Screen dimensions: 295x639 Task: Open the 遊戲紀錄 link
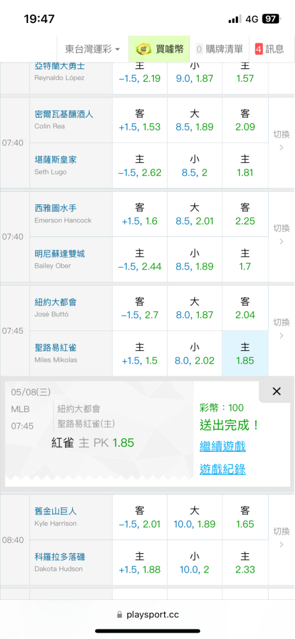(222, 470)
